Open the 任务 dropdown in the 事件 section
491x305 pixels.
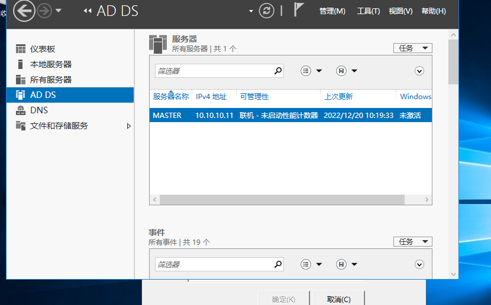tap(413, 242)
